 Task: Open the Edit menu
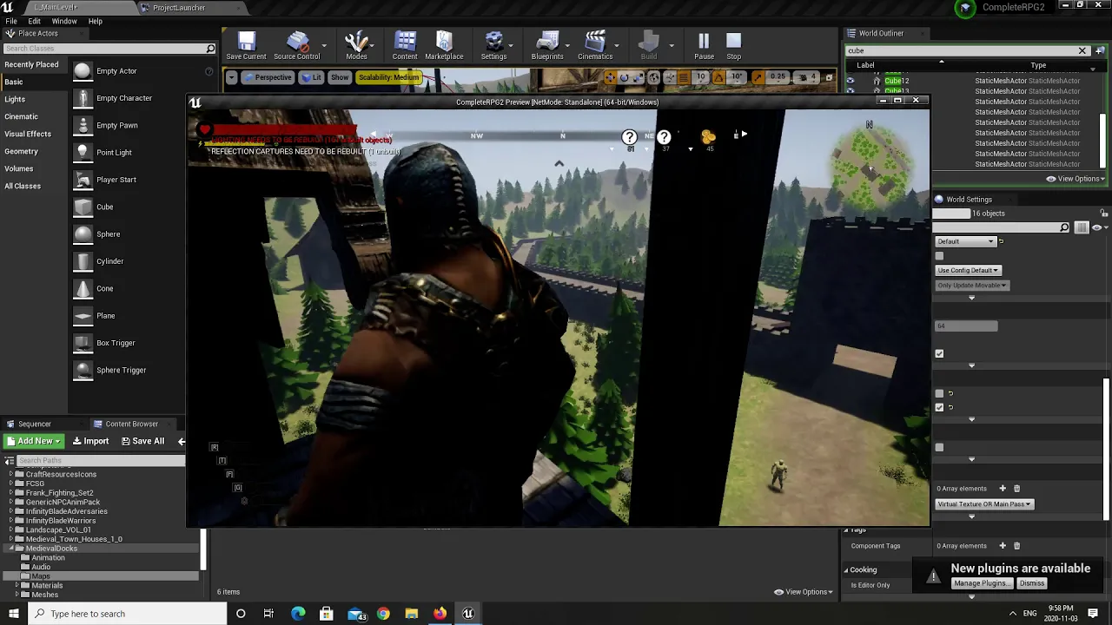point(34,21)
